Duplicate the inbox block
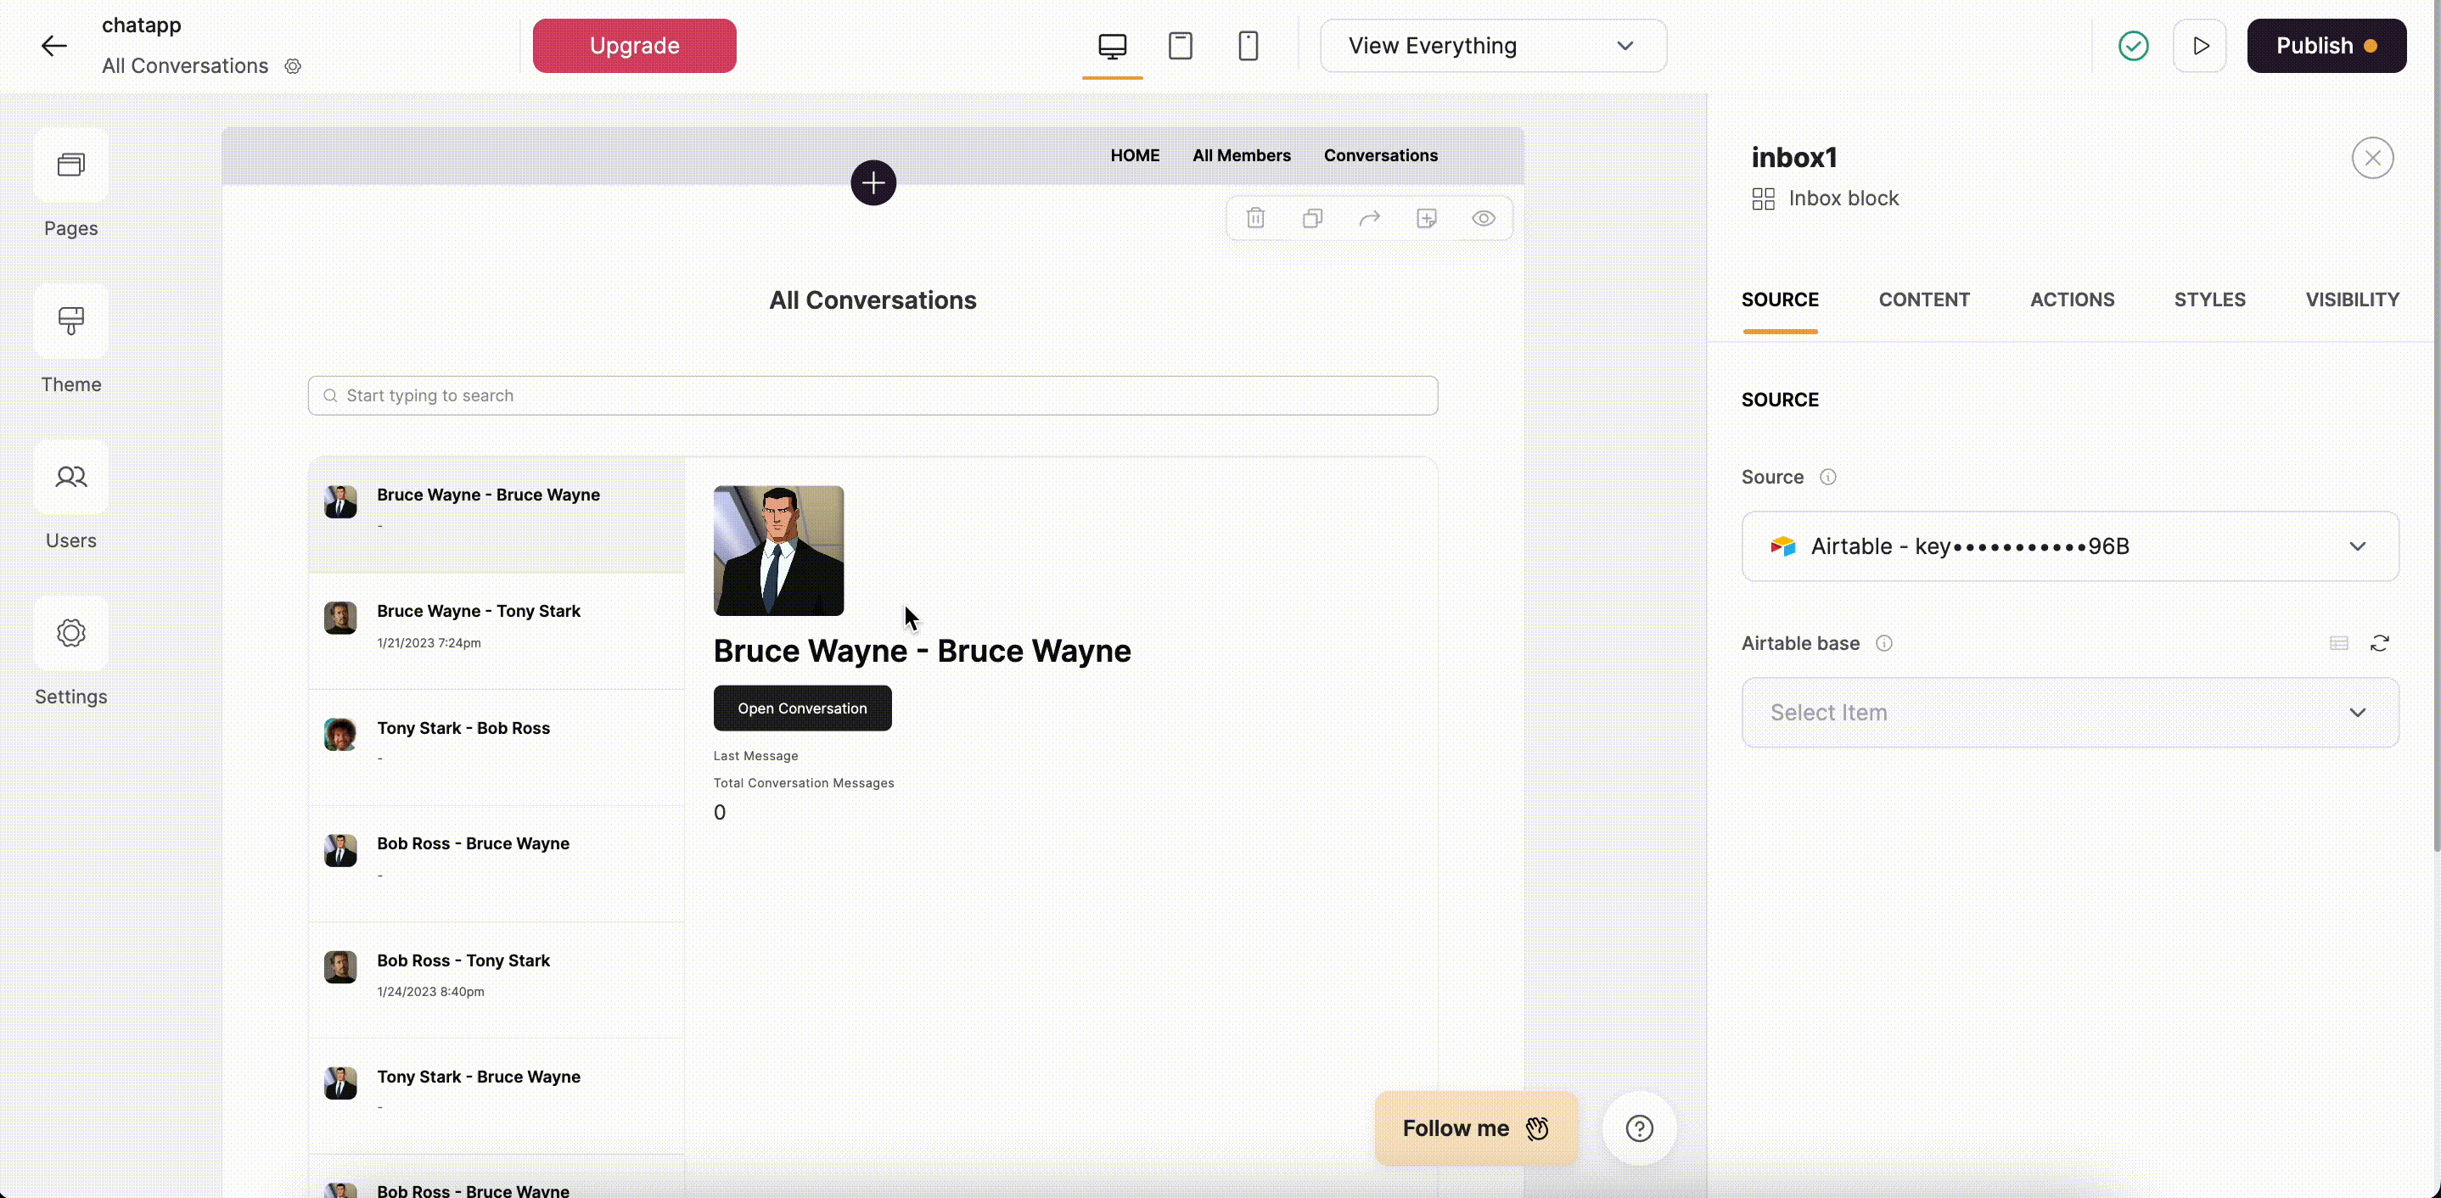The height and width of the screenshot is (1198, 2441). pyautogui.click(x=1312, y=218)
